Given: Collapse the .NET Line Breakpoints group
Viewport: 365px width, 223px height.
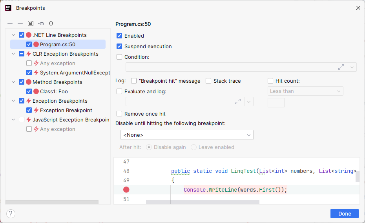Looking at the screenshot, I should click(x=13, y=35).
